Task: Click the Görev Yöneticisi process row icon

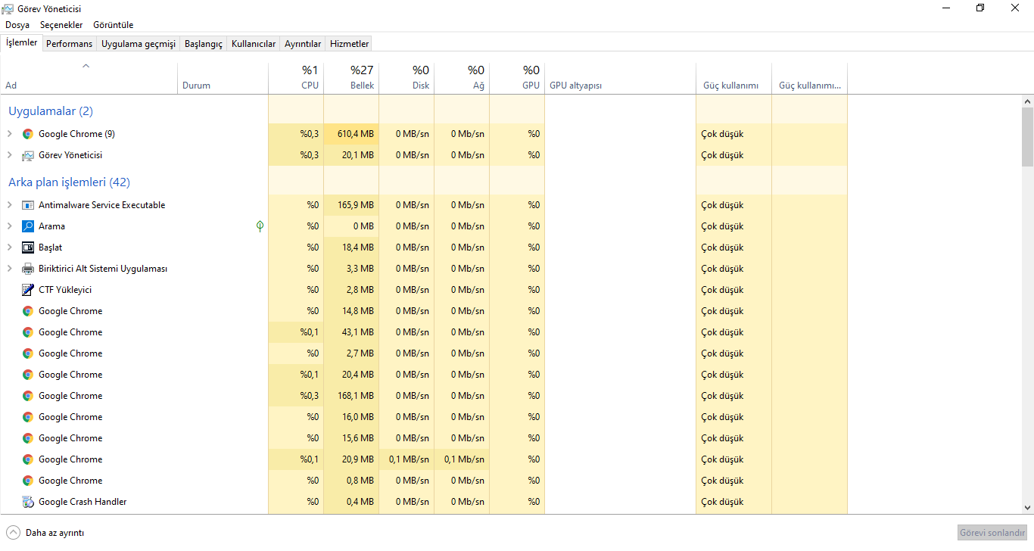Action: (28, 155)
